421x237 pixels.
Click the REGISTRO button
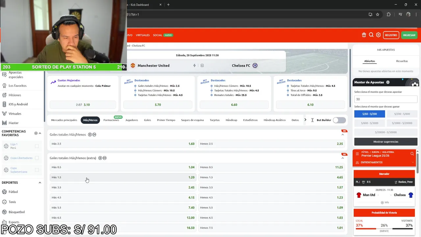(391, 35)
